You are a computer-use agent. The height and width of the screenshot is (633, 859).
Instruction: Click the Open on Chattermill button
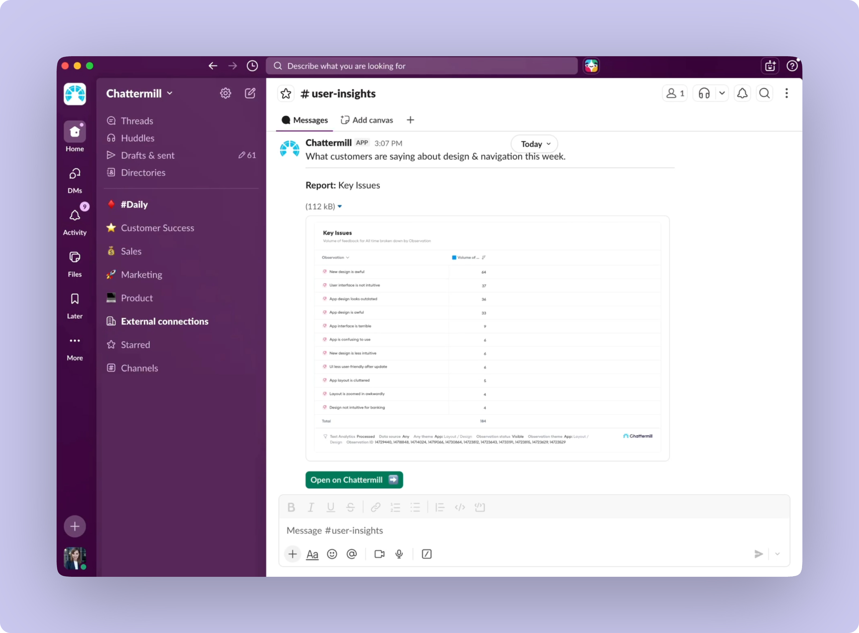point(354,480)
